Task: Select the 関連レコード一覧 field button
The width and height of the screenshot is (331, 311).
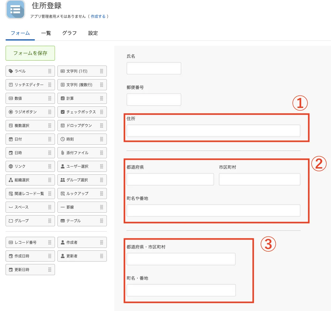Action: (x=30, y=194)
